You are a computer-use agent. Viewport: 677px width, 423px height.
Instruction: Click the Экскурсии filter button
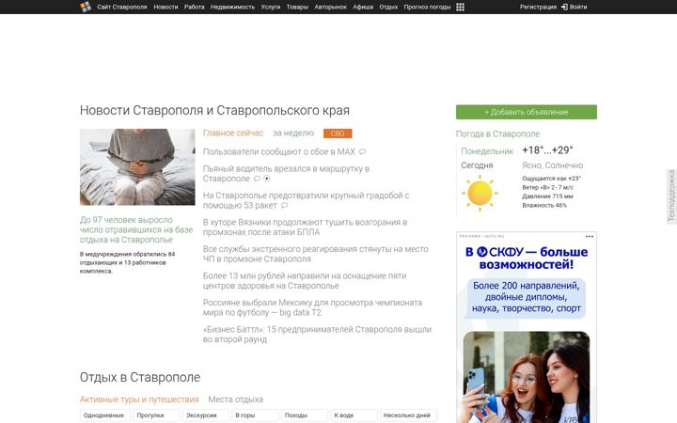(206, 415)
